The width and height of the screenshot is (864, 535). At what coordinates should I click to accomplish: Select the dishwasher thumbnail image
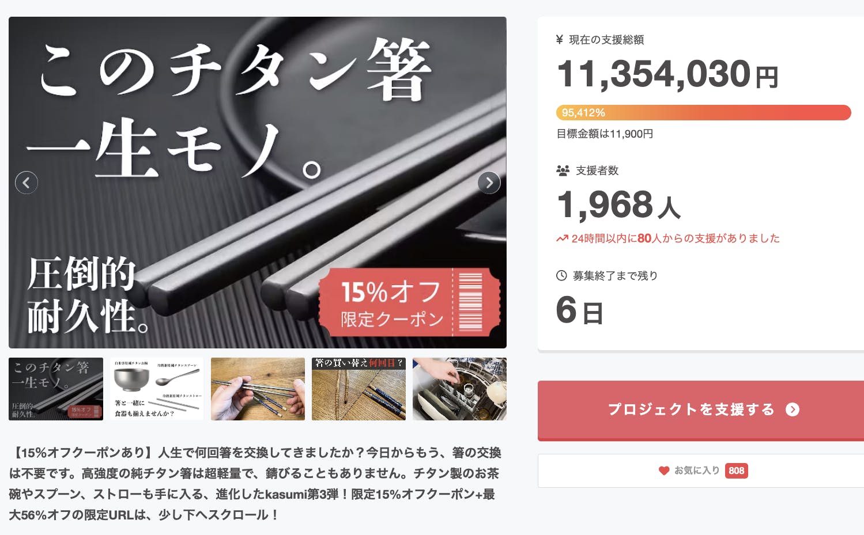(x=459, y=389)
